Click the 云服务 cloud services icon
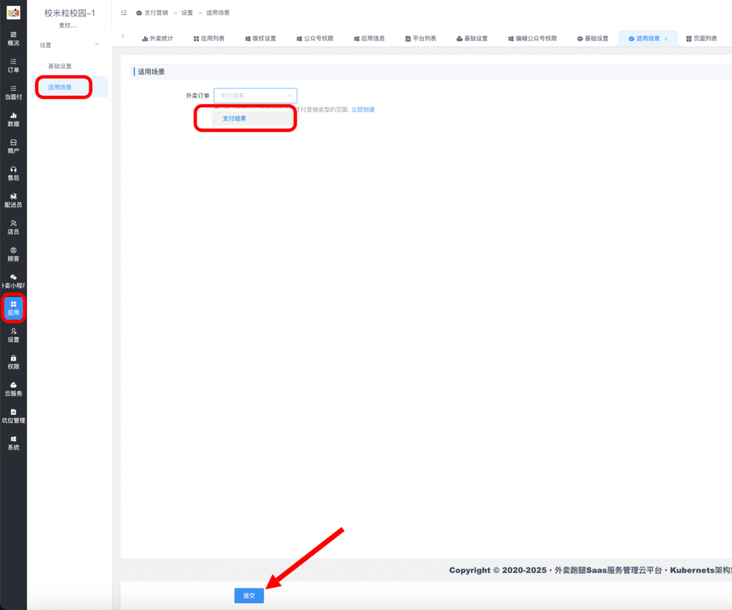The height and width of the screenshot is (610, 732). coord(13,388)
